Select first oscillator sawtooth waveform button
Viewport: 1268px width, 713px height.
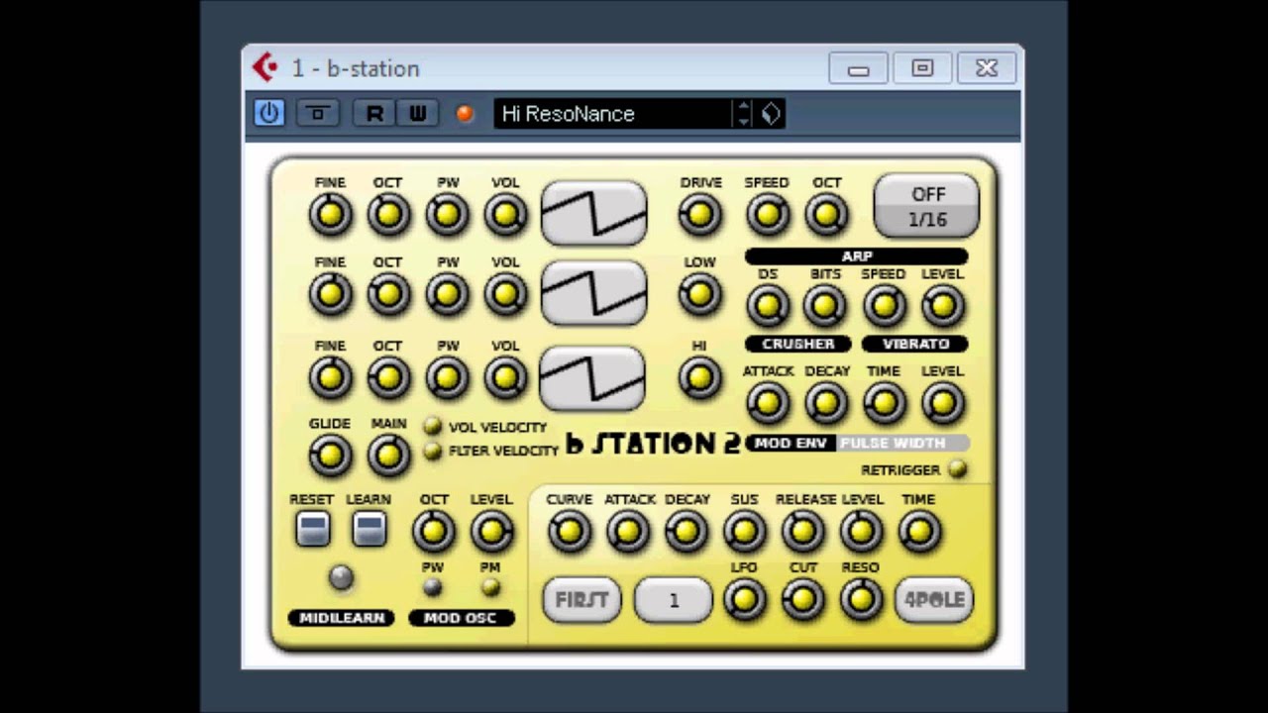click(593, 214)
